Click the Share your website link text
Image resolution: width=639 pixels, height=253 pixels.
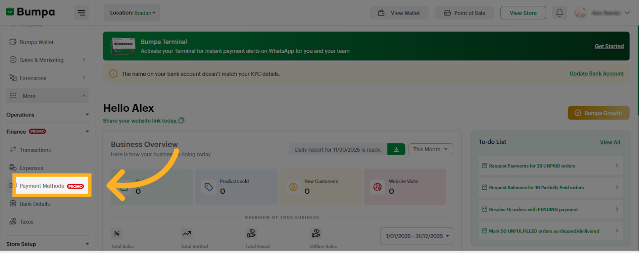(140, 121)
